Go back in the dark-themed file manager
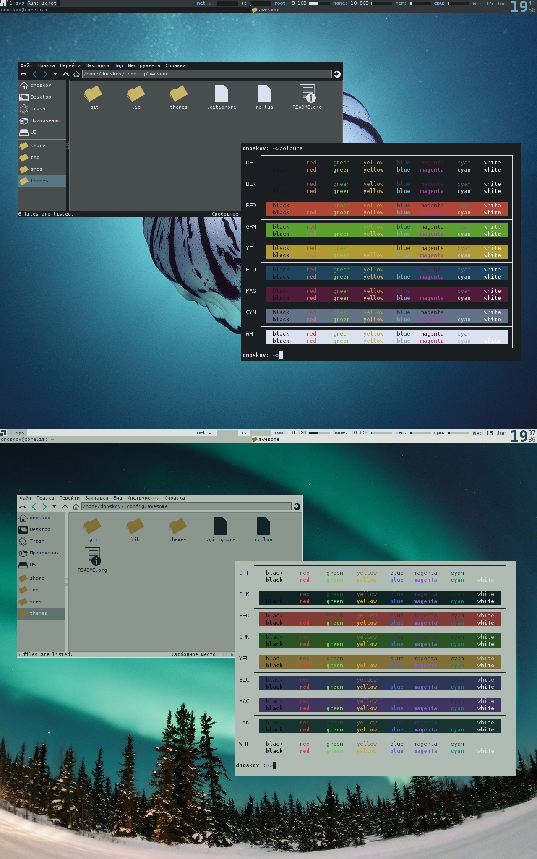537x859 pixels. (34, 74)
